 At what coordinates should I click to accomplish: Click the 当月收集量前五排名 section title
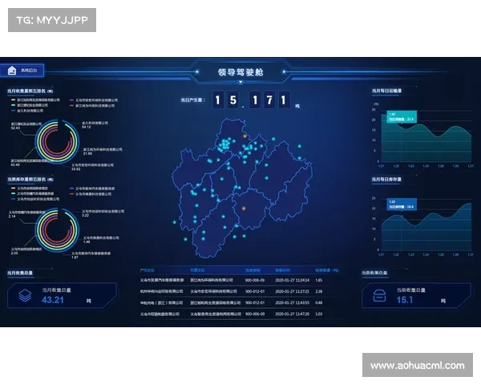tap(30, 91)
